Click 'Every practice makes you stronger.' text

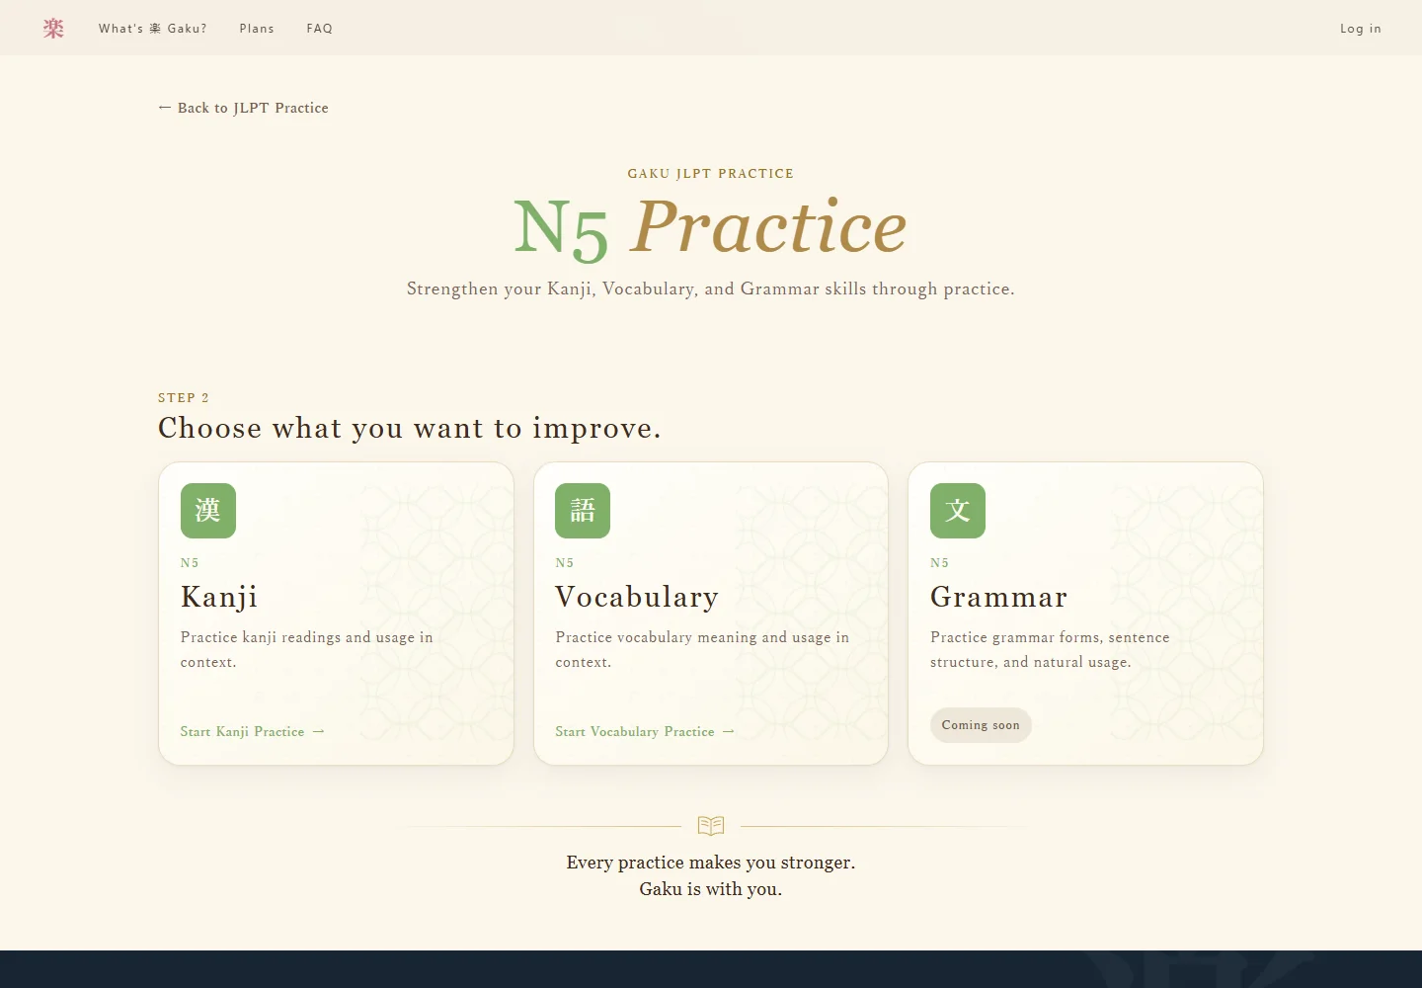[711, 863]
